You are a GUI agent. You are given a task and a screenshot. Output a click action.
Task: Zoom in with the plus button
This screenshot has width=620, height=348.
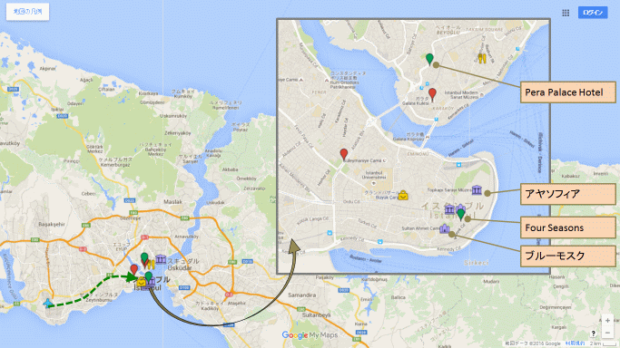click(607, 321)
